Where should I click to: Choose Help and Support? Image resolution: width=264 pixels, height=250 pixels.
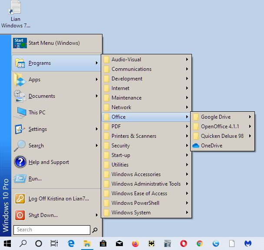[49, 162]
